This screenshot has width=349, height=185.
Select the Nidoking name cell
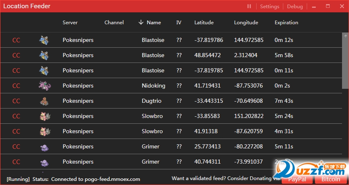(x=154, y=86)
